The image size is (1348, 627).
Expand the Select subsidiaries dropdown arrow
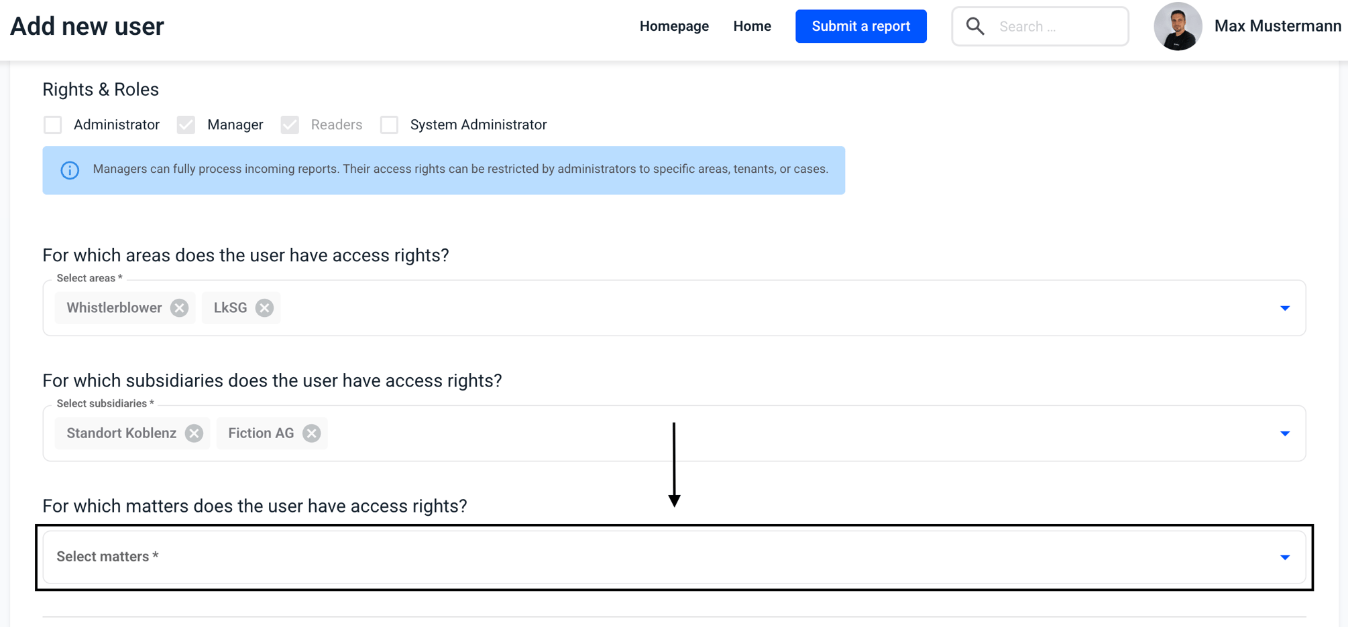(1285, 433)
